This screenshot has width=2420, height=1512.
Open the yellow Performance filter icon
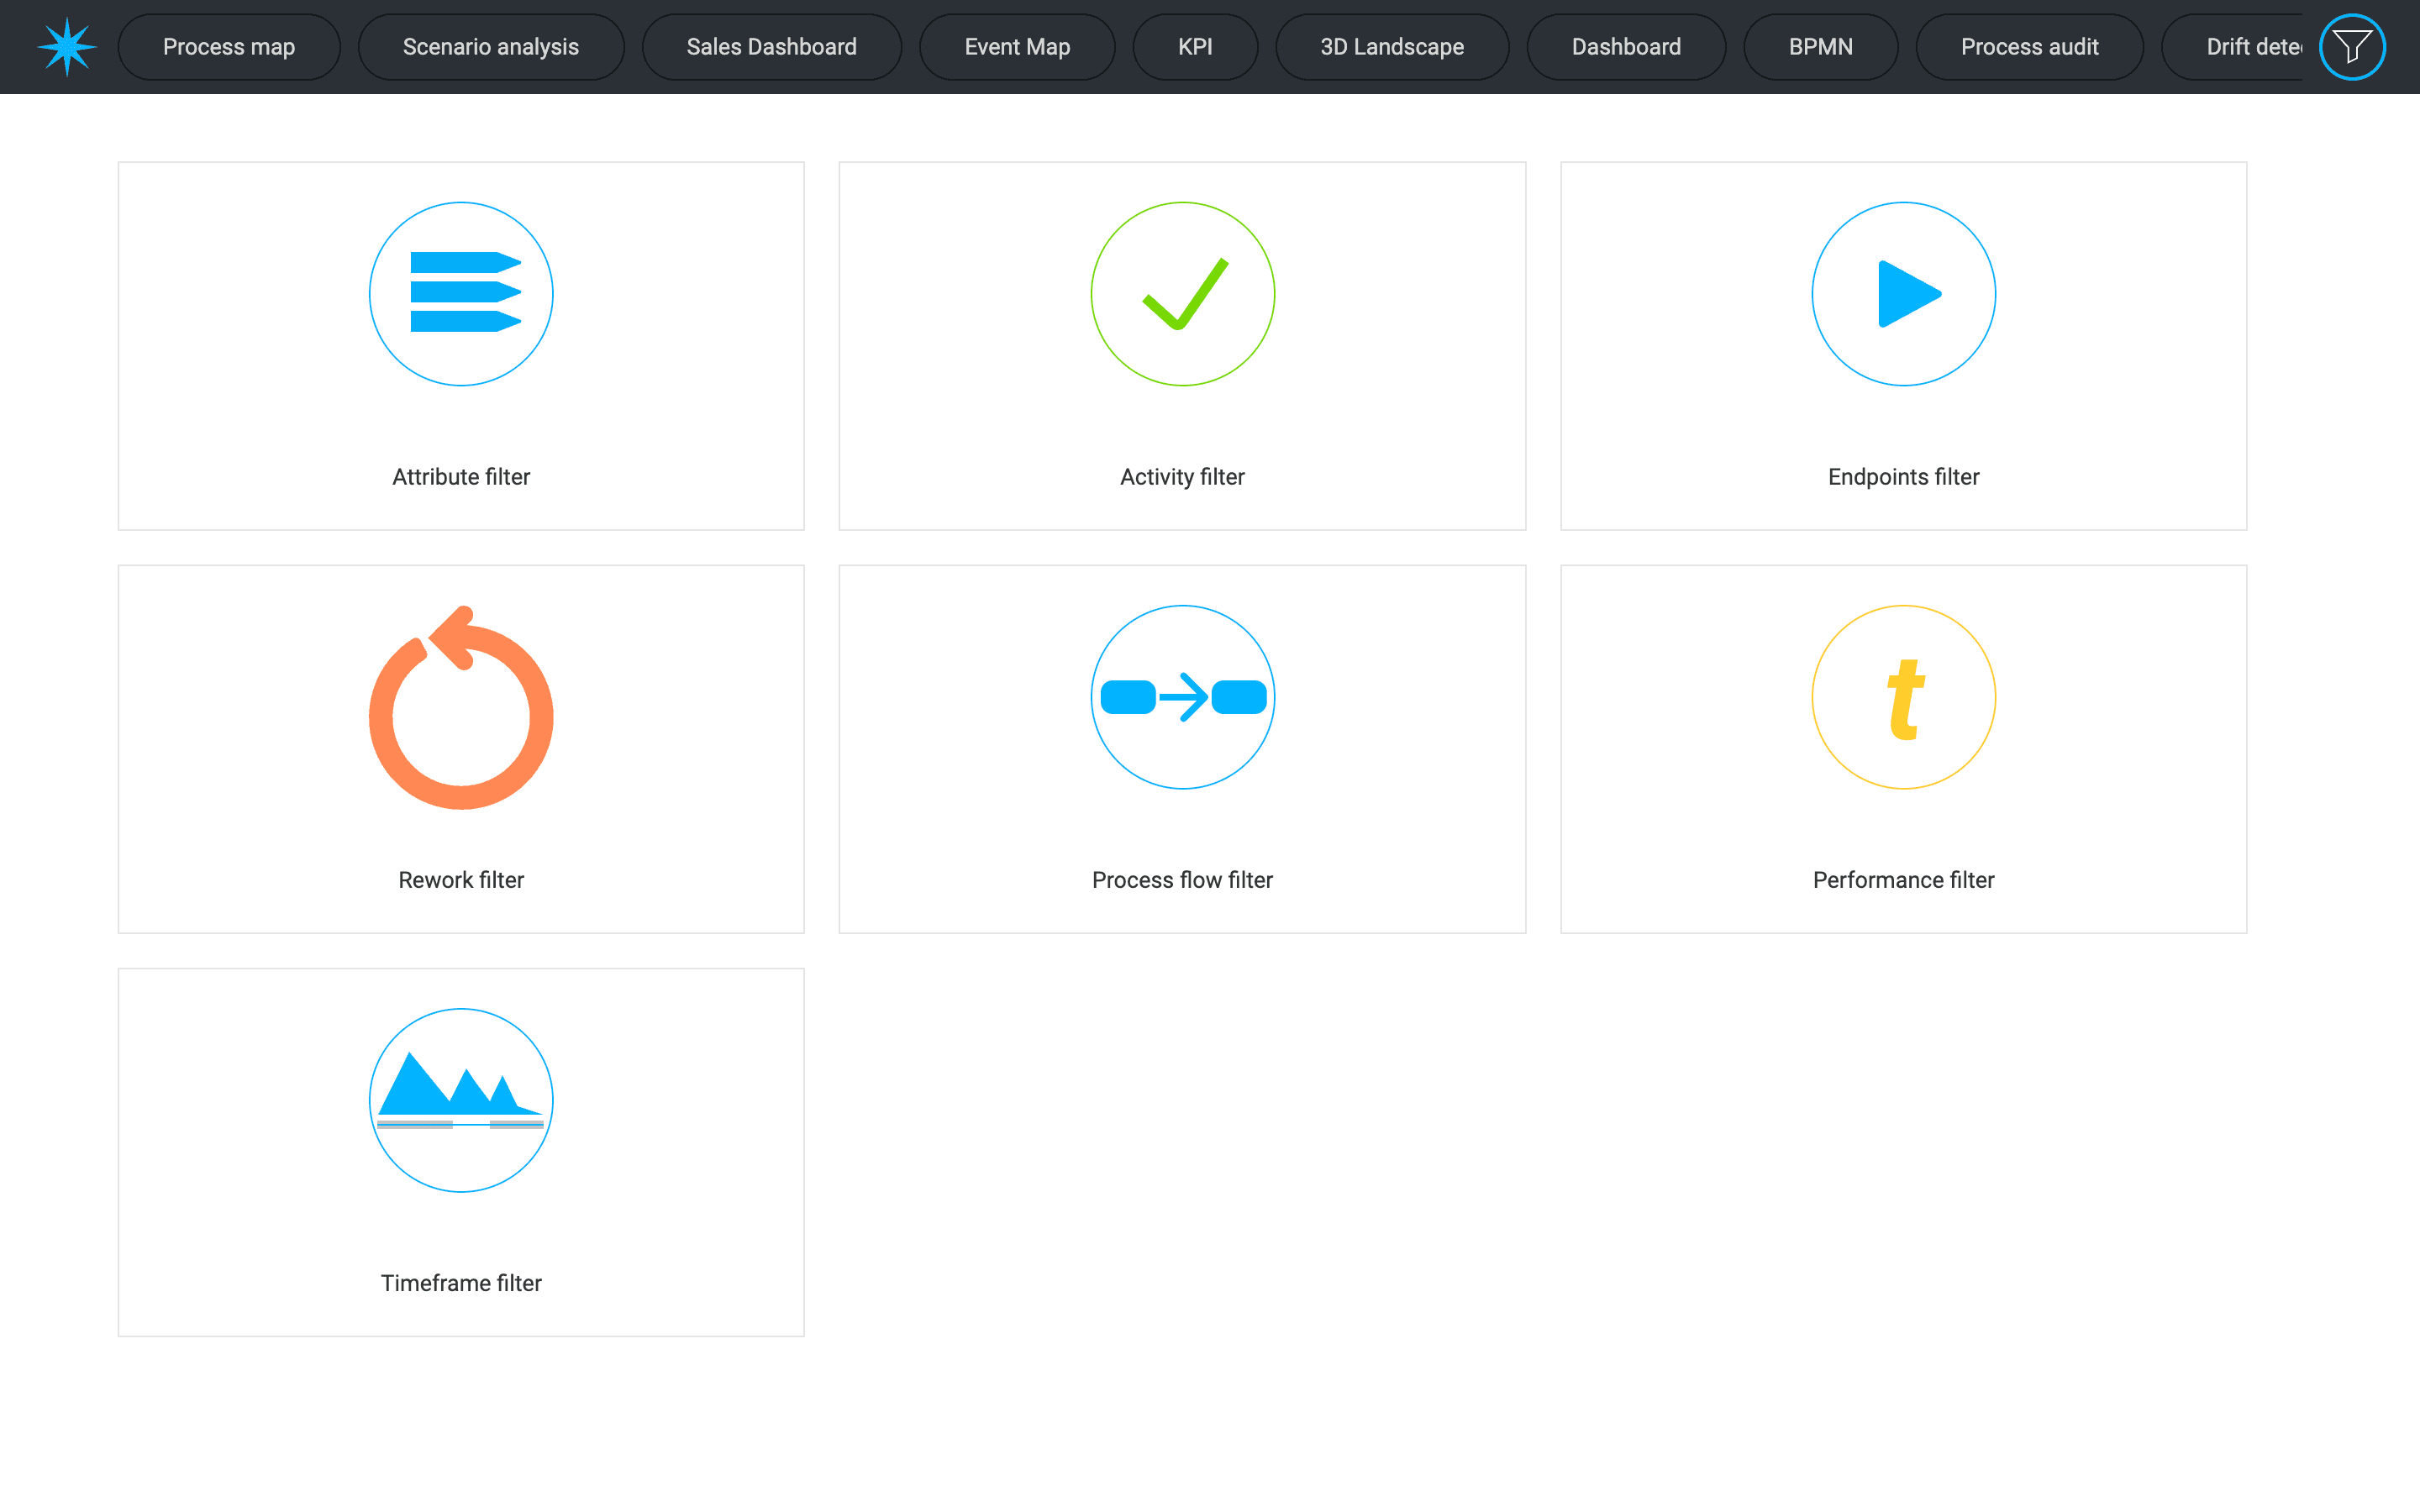tap(1903, 697)
